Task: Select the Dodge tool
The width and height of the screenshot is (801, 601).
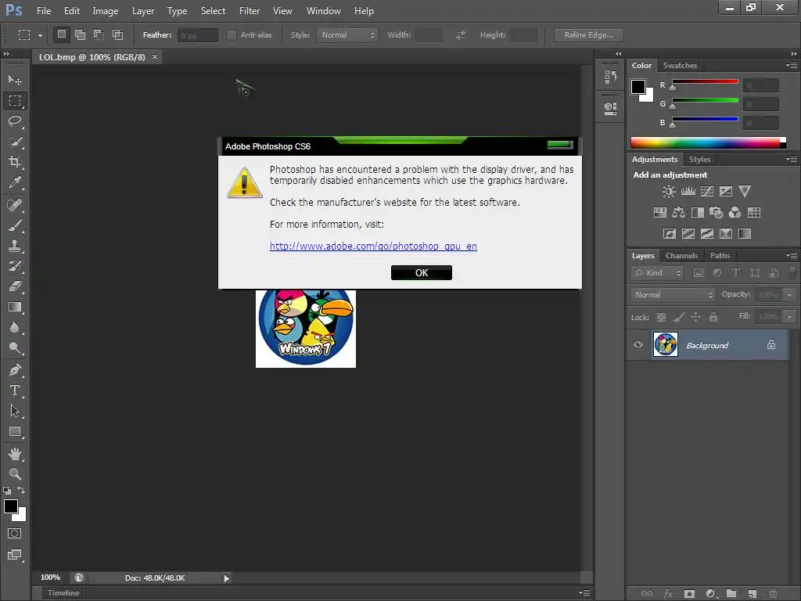Action: (15, 348)
